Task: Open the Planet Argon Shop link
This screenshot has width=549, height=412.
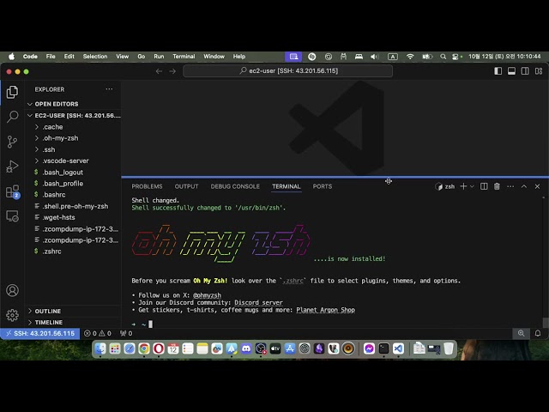Action: point(326,310)
